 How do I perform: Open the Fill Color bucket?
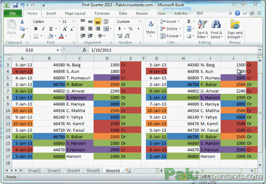pos(50,36)
